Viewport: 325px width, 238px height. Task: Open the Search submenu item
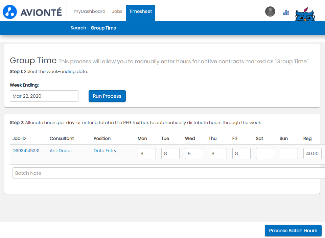click(x=78, y=28)
